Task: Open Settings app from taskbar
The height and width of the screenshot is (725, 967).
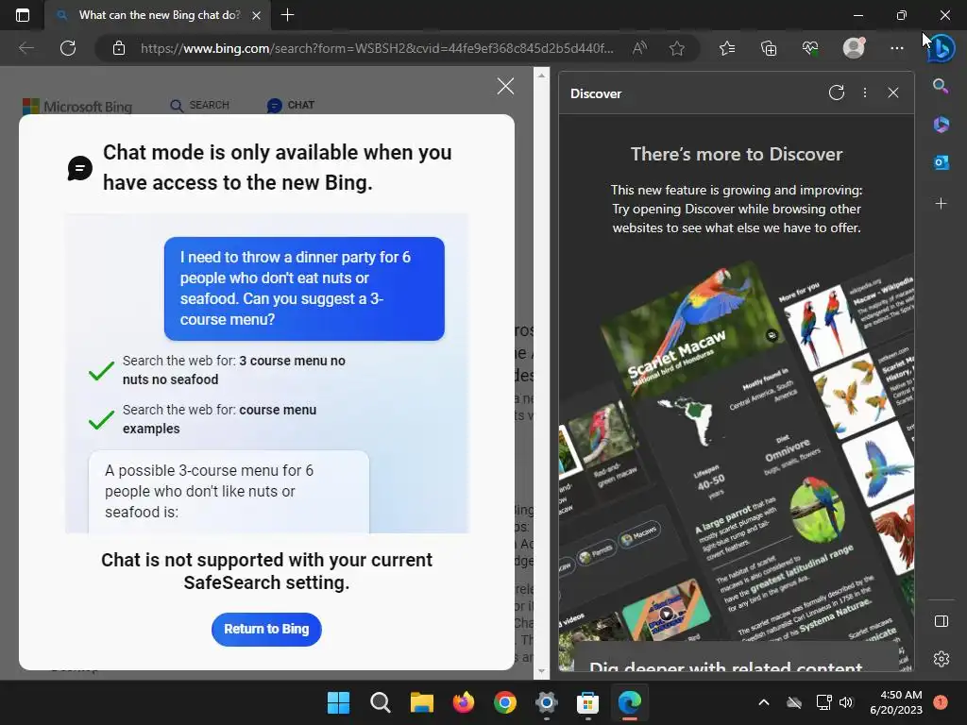Action: pos(547,702)
